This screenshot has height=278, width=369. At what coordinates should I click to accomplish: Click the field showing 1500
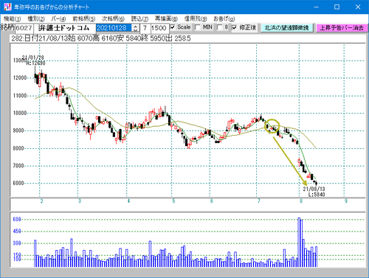[x=159, y=28]
